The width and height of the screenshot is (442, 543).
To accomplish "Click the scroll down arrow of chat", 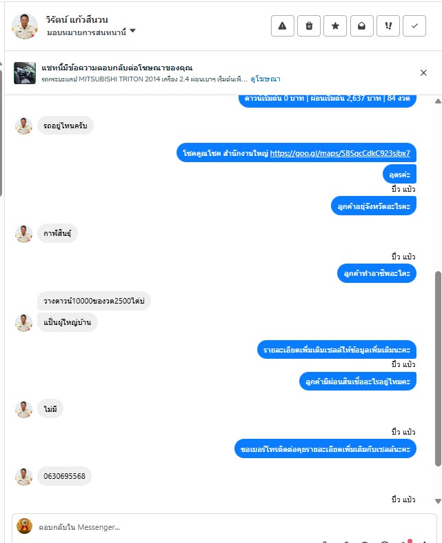I will (438, 501).
